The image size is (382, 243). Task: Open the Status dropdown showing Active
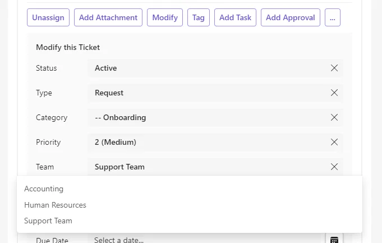click(215, 68)
